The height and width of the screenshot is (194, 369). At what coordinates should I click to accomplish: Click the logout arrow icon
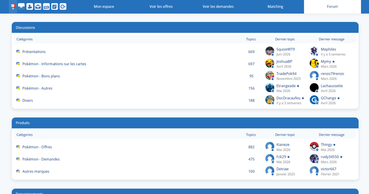click(63, 6)
